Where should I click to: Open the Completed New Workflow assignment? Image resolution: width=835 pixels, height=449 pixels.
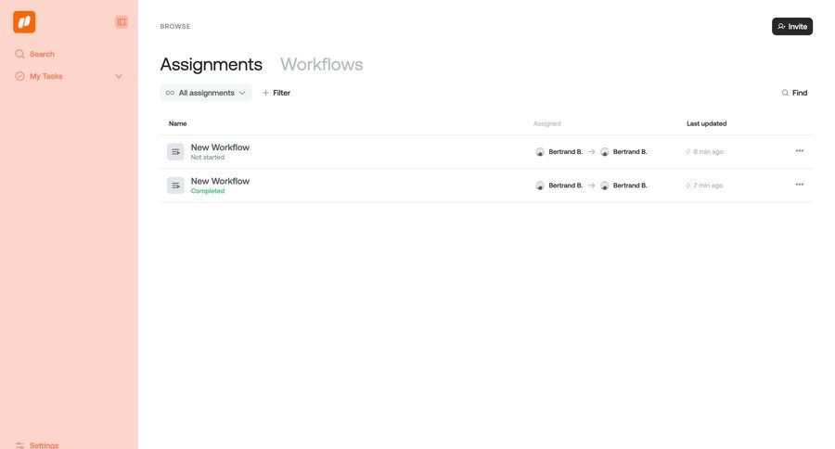220,181
